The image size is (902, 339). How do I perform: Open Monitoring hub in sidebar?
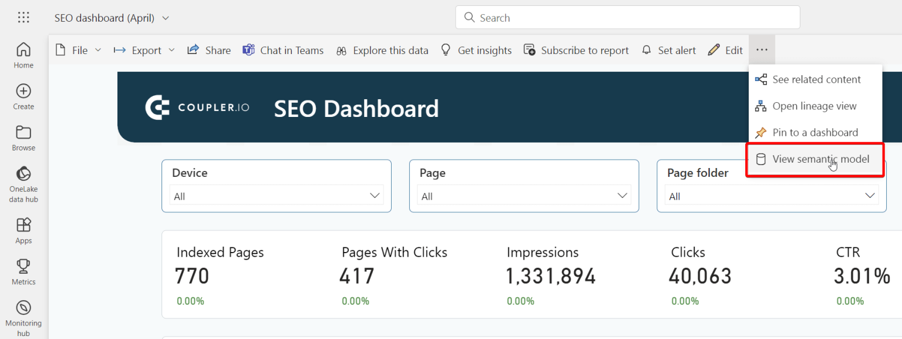pos(23,318)
